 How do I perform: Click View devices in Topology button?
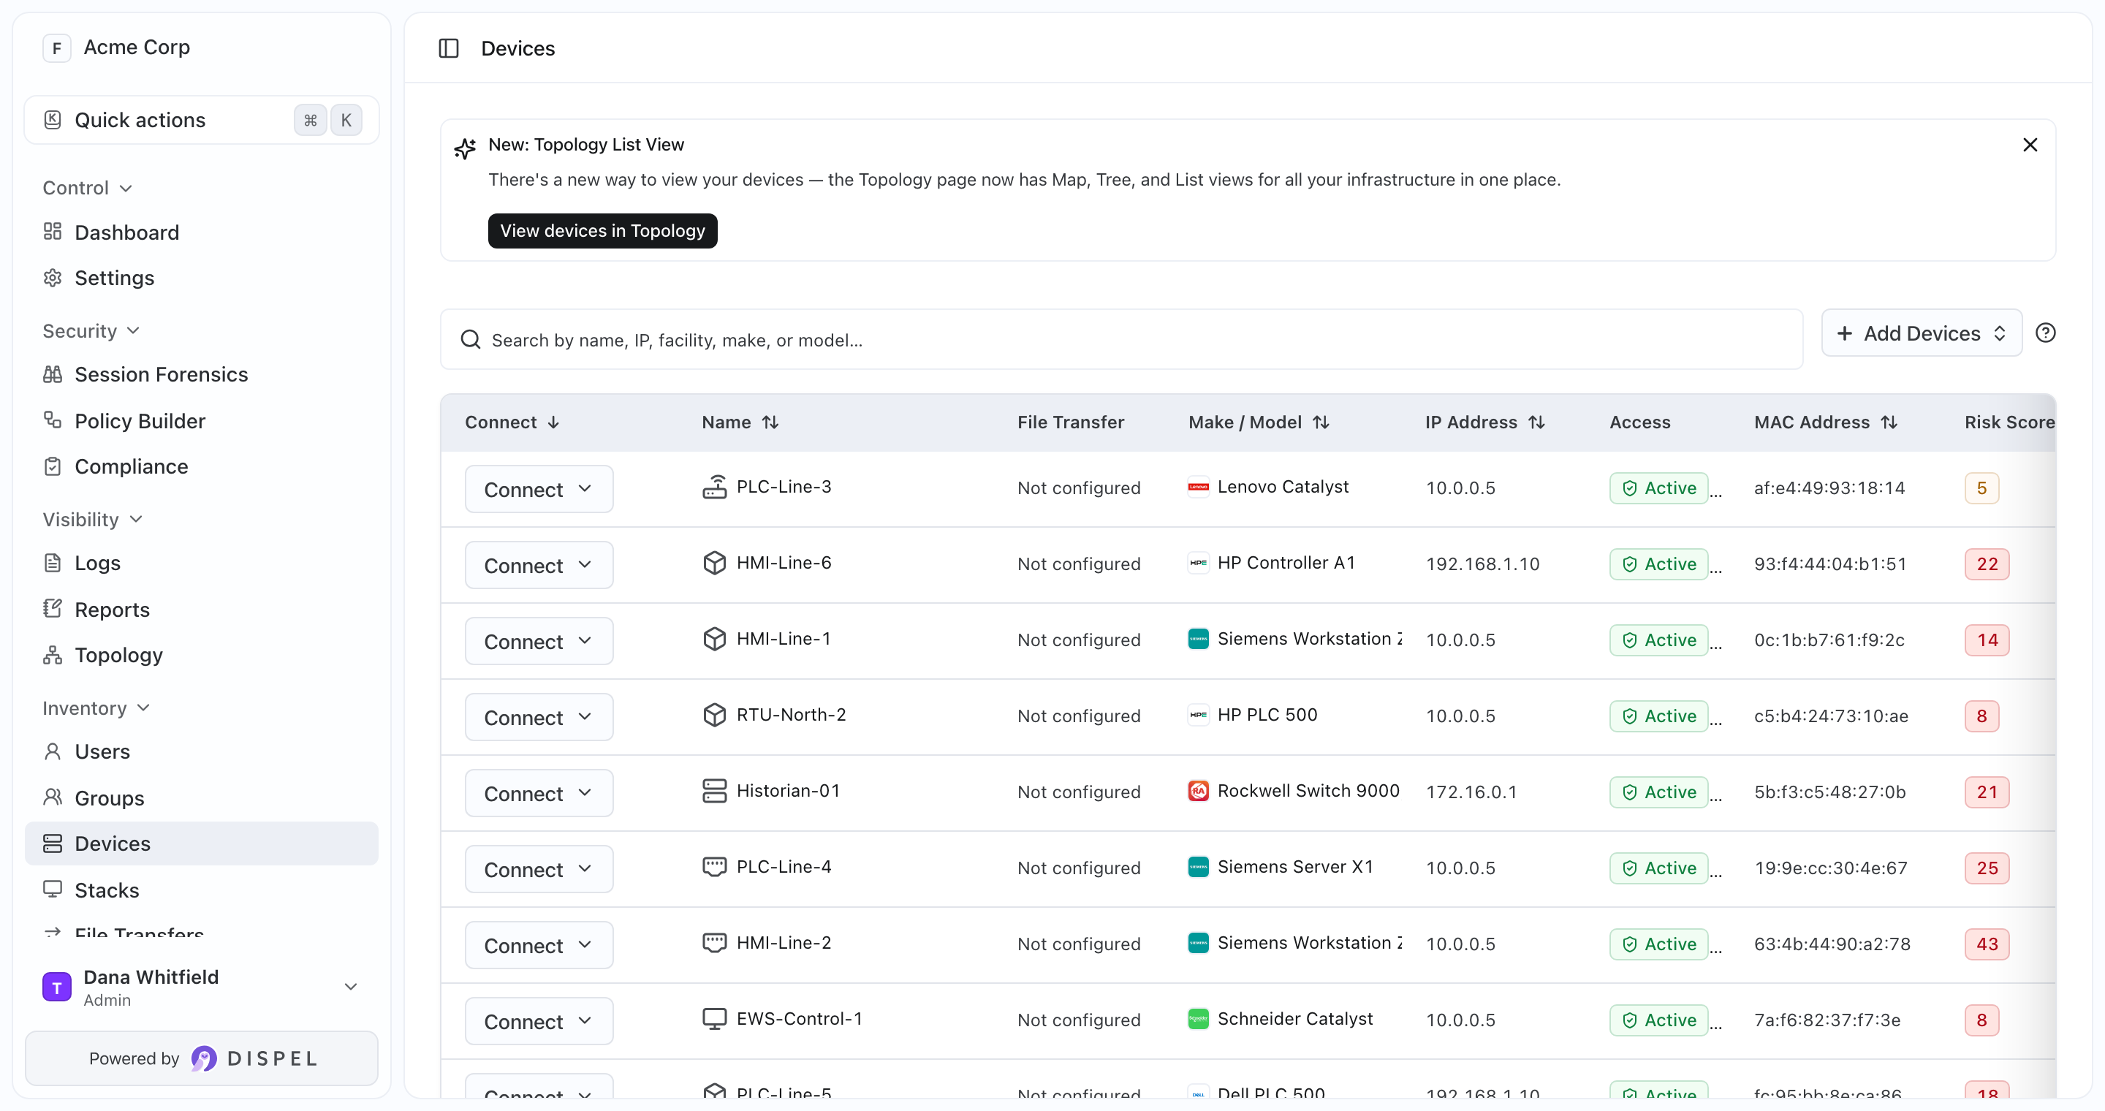tap(602, 231)
